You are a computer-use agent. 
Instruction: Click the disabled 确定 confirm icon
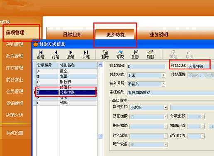[173, 54]
